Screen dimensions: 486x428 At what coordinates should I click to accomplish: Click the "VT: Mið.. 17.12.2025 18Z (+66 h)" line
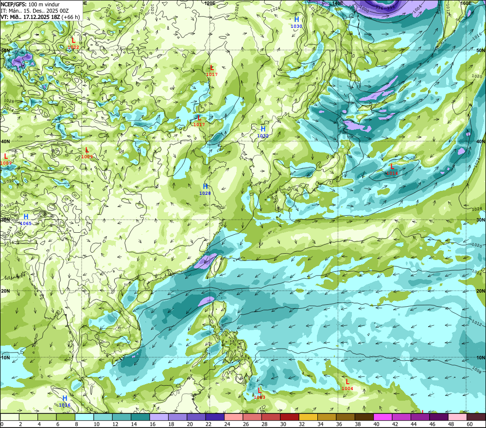40,17
